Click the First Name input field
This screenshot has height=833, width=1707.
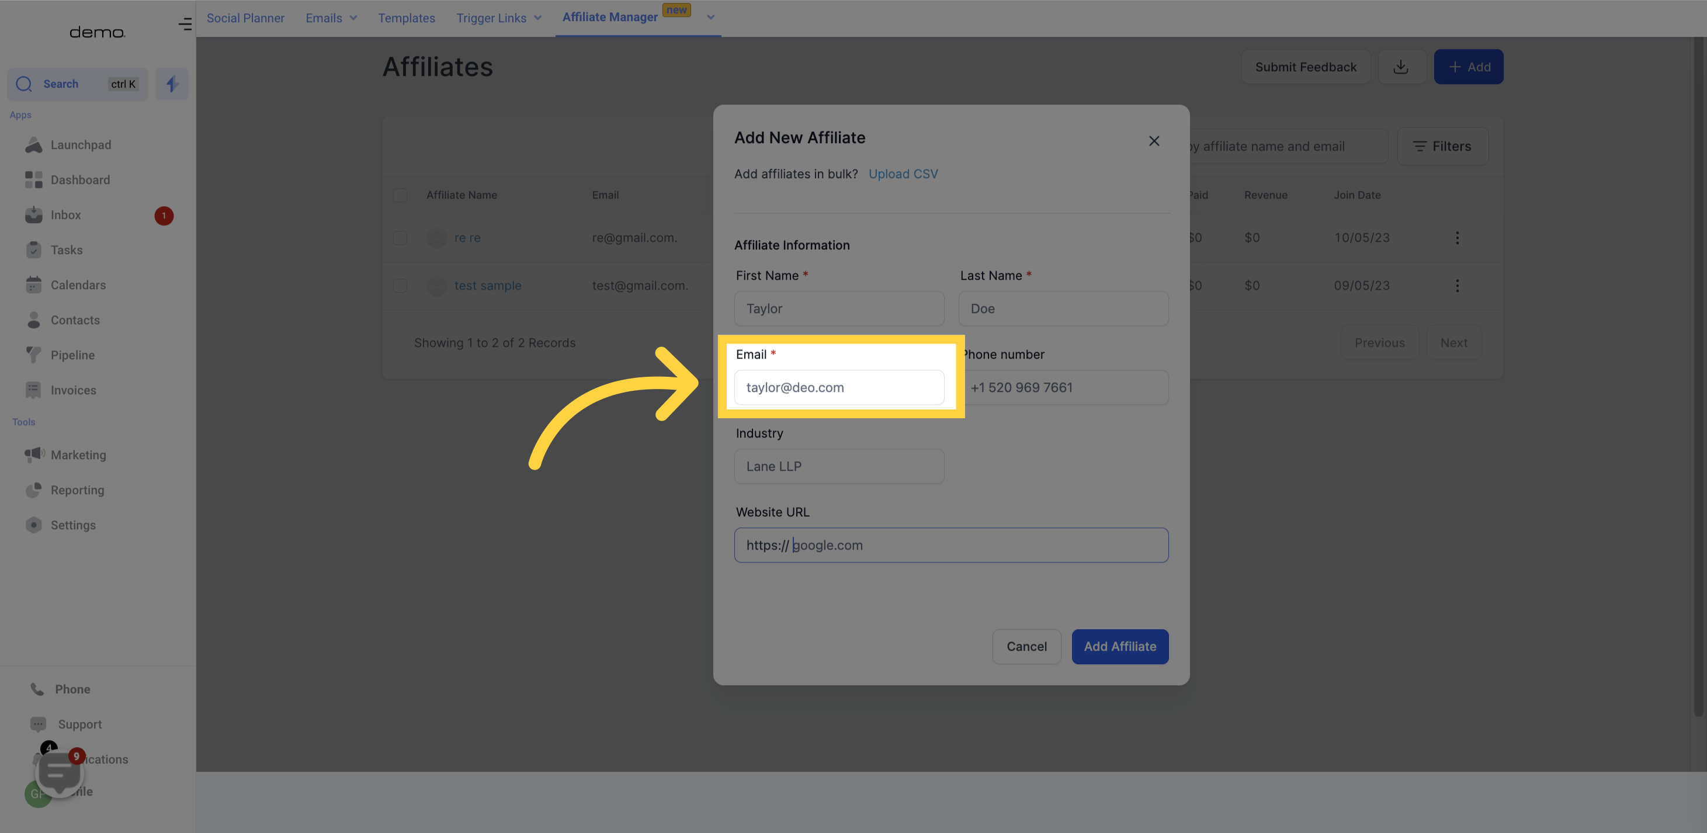(839, 309)
